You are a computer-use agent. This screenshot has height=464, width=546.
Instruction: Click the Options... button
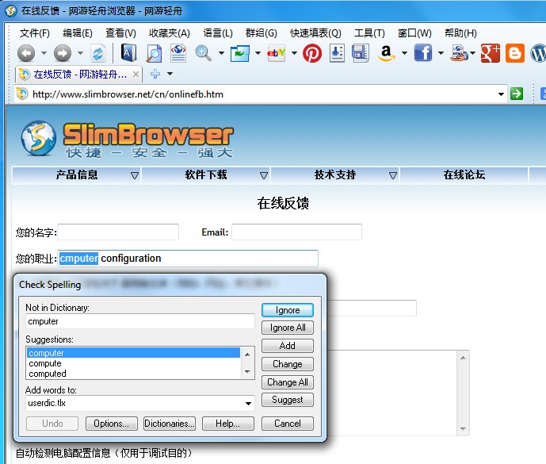[112, 424]
